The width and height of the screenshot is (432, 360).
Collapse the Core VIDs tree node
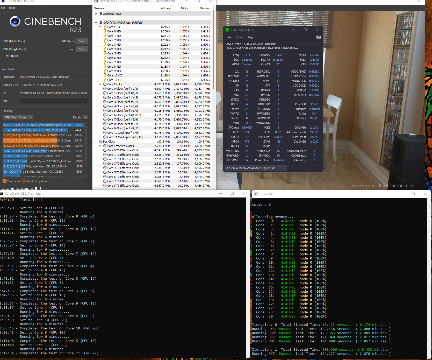(x=100, y=27)
